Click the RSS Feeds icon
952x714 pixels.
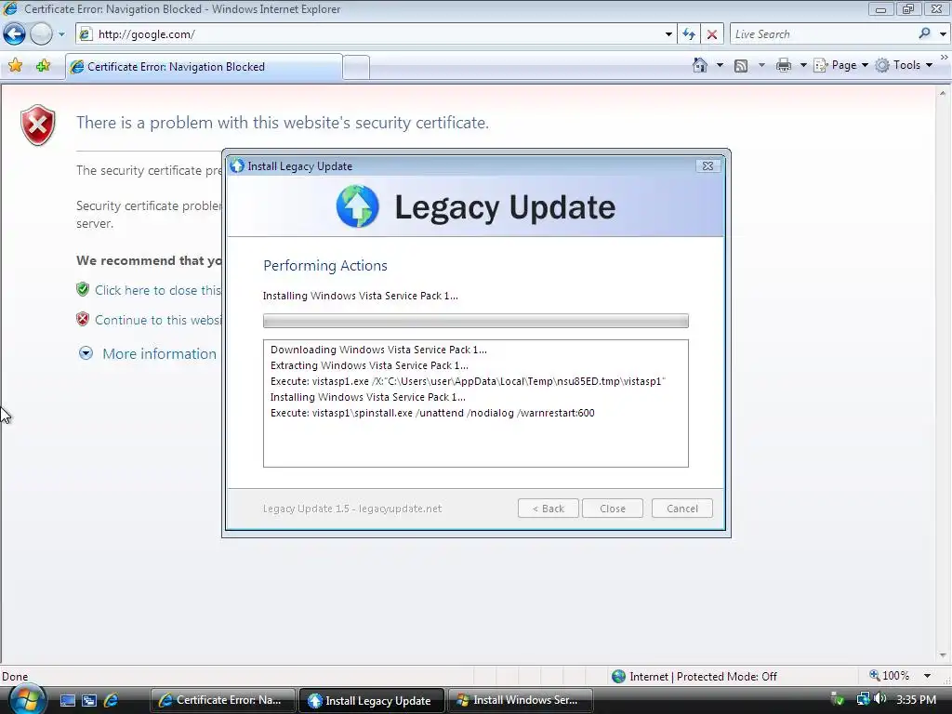coord(741,66)
